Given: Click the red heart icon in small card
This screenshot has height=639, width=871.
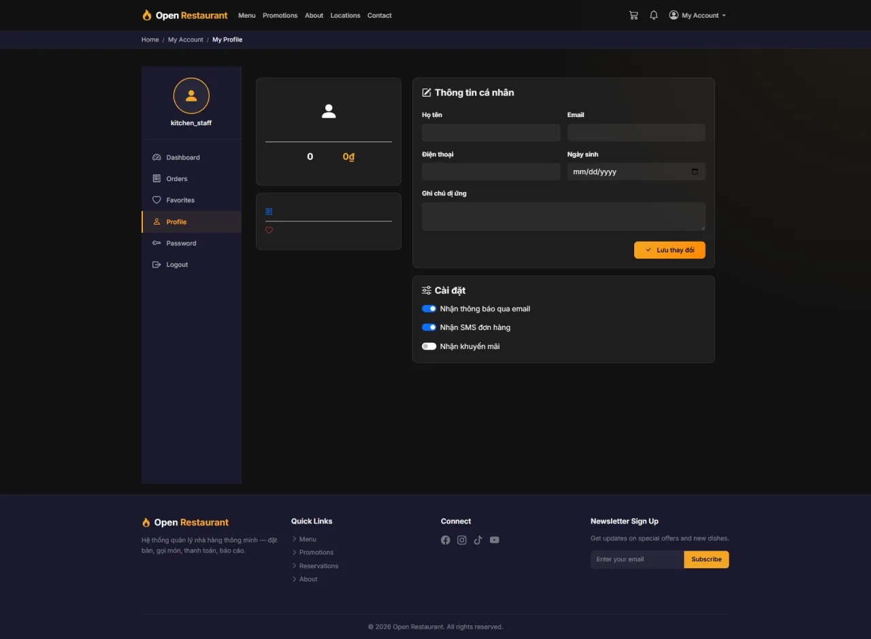Looking at the screenshot, I should [x=269, y=231].
